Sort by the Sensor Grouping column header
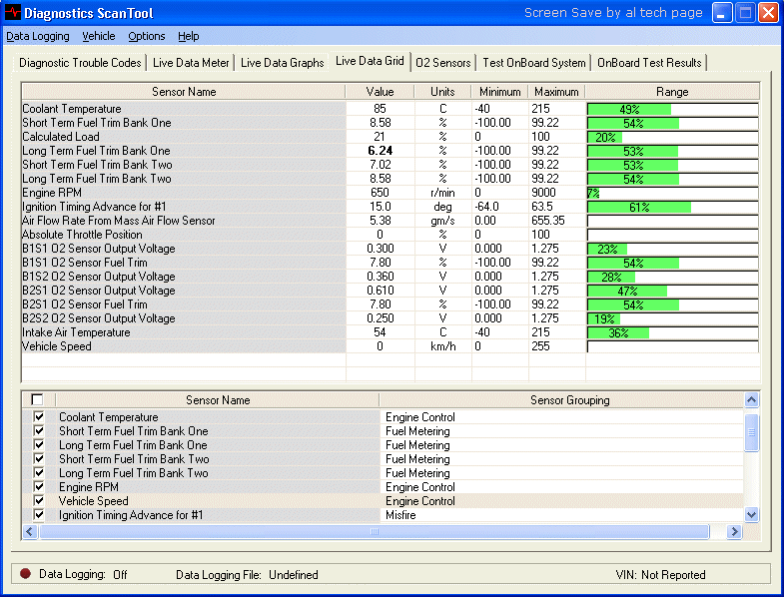 569,400
